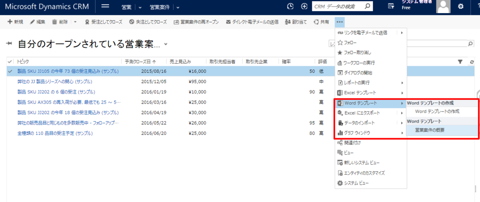
Task: Click the more commands ellipsis button
Action: (340, 22)
